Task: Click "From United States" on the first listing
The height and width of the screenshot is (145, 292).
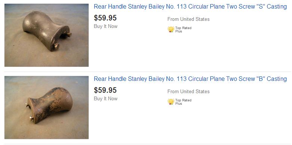Action: [x=188, y=19]
